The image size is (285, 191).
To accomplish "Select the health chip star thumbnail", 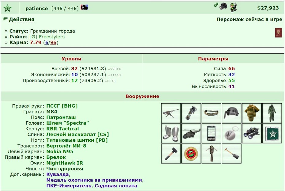I will click(x=272, y=133).
